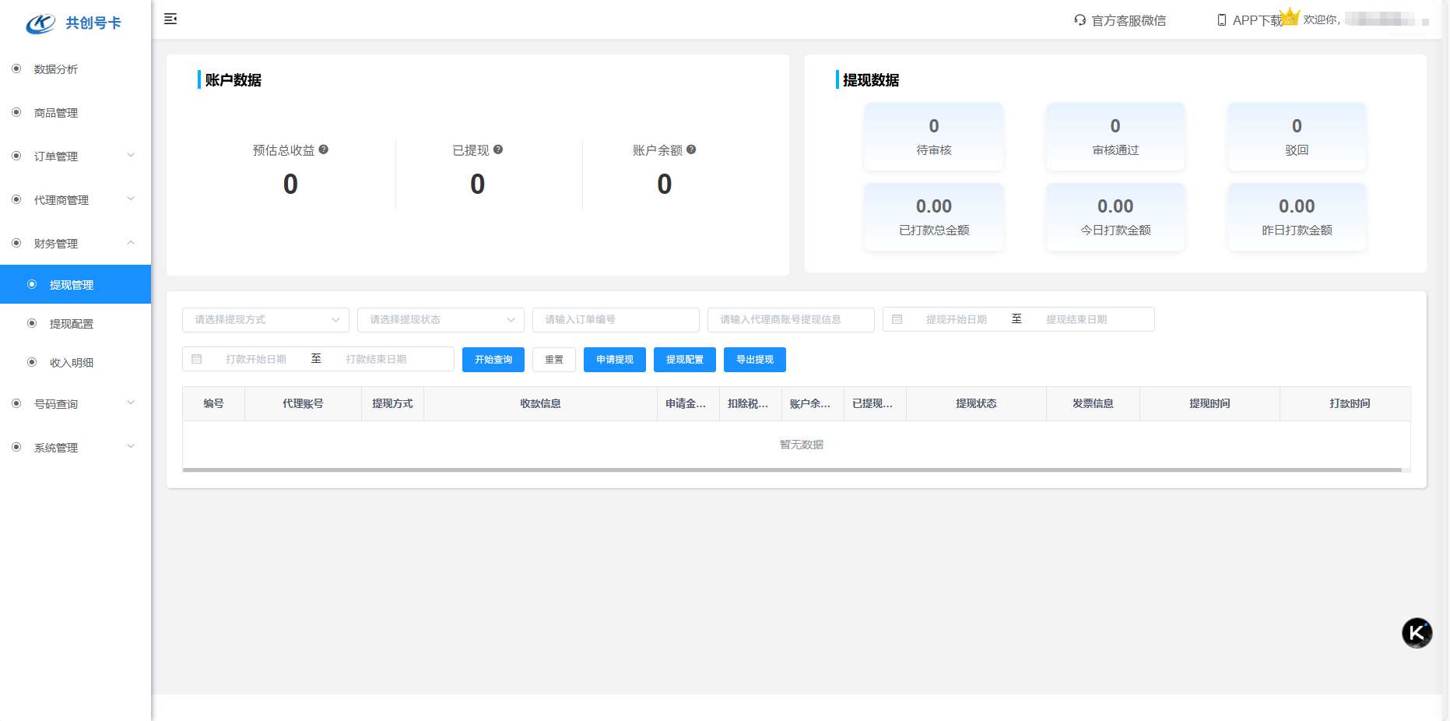Click the headset icon for official customer service

click(x=1080, y=20)
